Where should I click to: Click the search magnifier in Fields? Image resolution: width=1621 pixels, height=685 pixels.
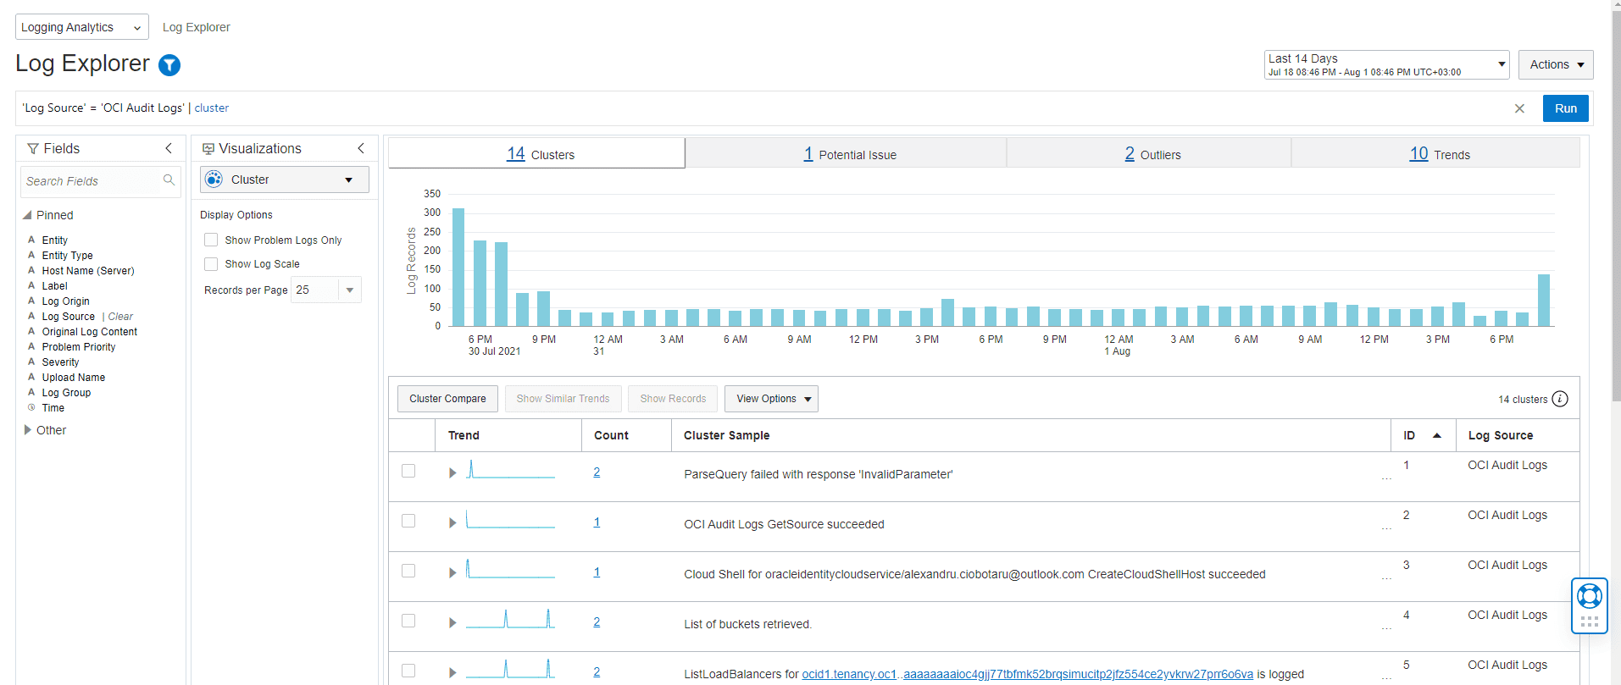pos(169,180)
